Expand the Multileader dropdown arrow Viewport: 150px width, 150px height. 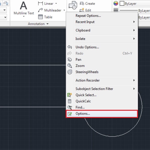pyautogui.click(x=64, y=10)
